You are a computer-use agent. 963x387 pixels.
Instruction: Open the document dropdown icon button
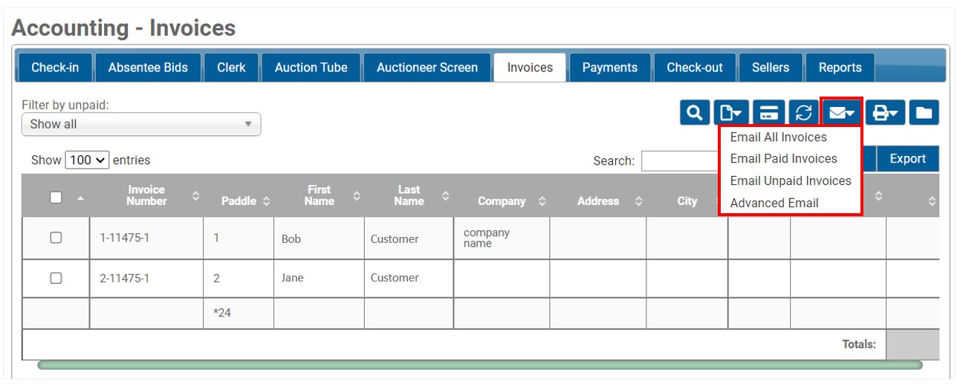(731, 112)
